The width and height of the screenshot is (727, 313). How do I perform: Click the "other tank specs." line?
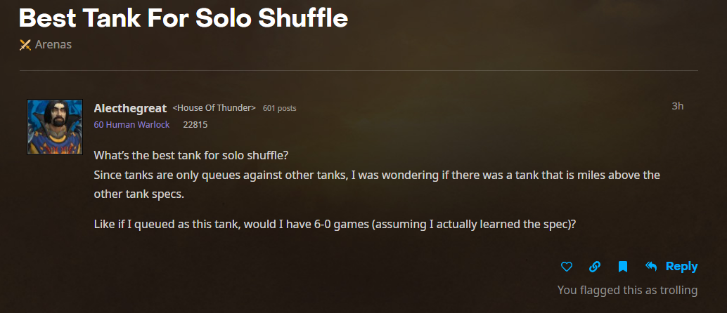click(x=139, y=194)
